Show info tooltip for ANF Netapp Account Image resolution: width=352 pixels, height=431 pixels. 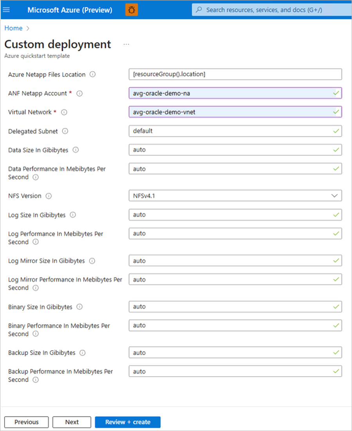point(79,93)
